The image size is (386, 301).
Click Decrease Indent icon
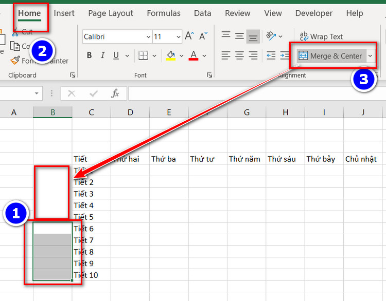pos(271,55)
